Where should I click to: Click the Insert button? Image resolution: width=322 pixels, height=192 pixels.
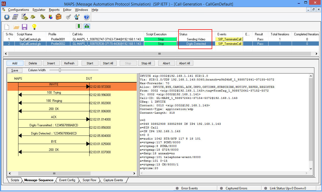coord(51,63)
